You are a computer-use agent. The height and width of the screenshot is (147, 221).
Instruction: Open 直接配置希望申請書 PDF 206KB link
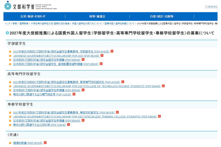56,64
